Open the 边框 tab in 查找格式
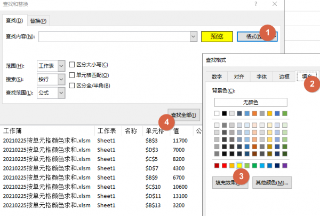Image resolution: width=320 pixels, height=216 pixels. coord(284,76)
